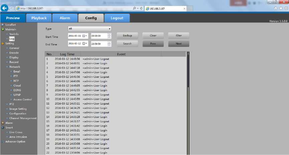Screen dimensions: 289x155
Task: Click the green Maintain section icon
Action: click(3, 29)
